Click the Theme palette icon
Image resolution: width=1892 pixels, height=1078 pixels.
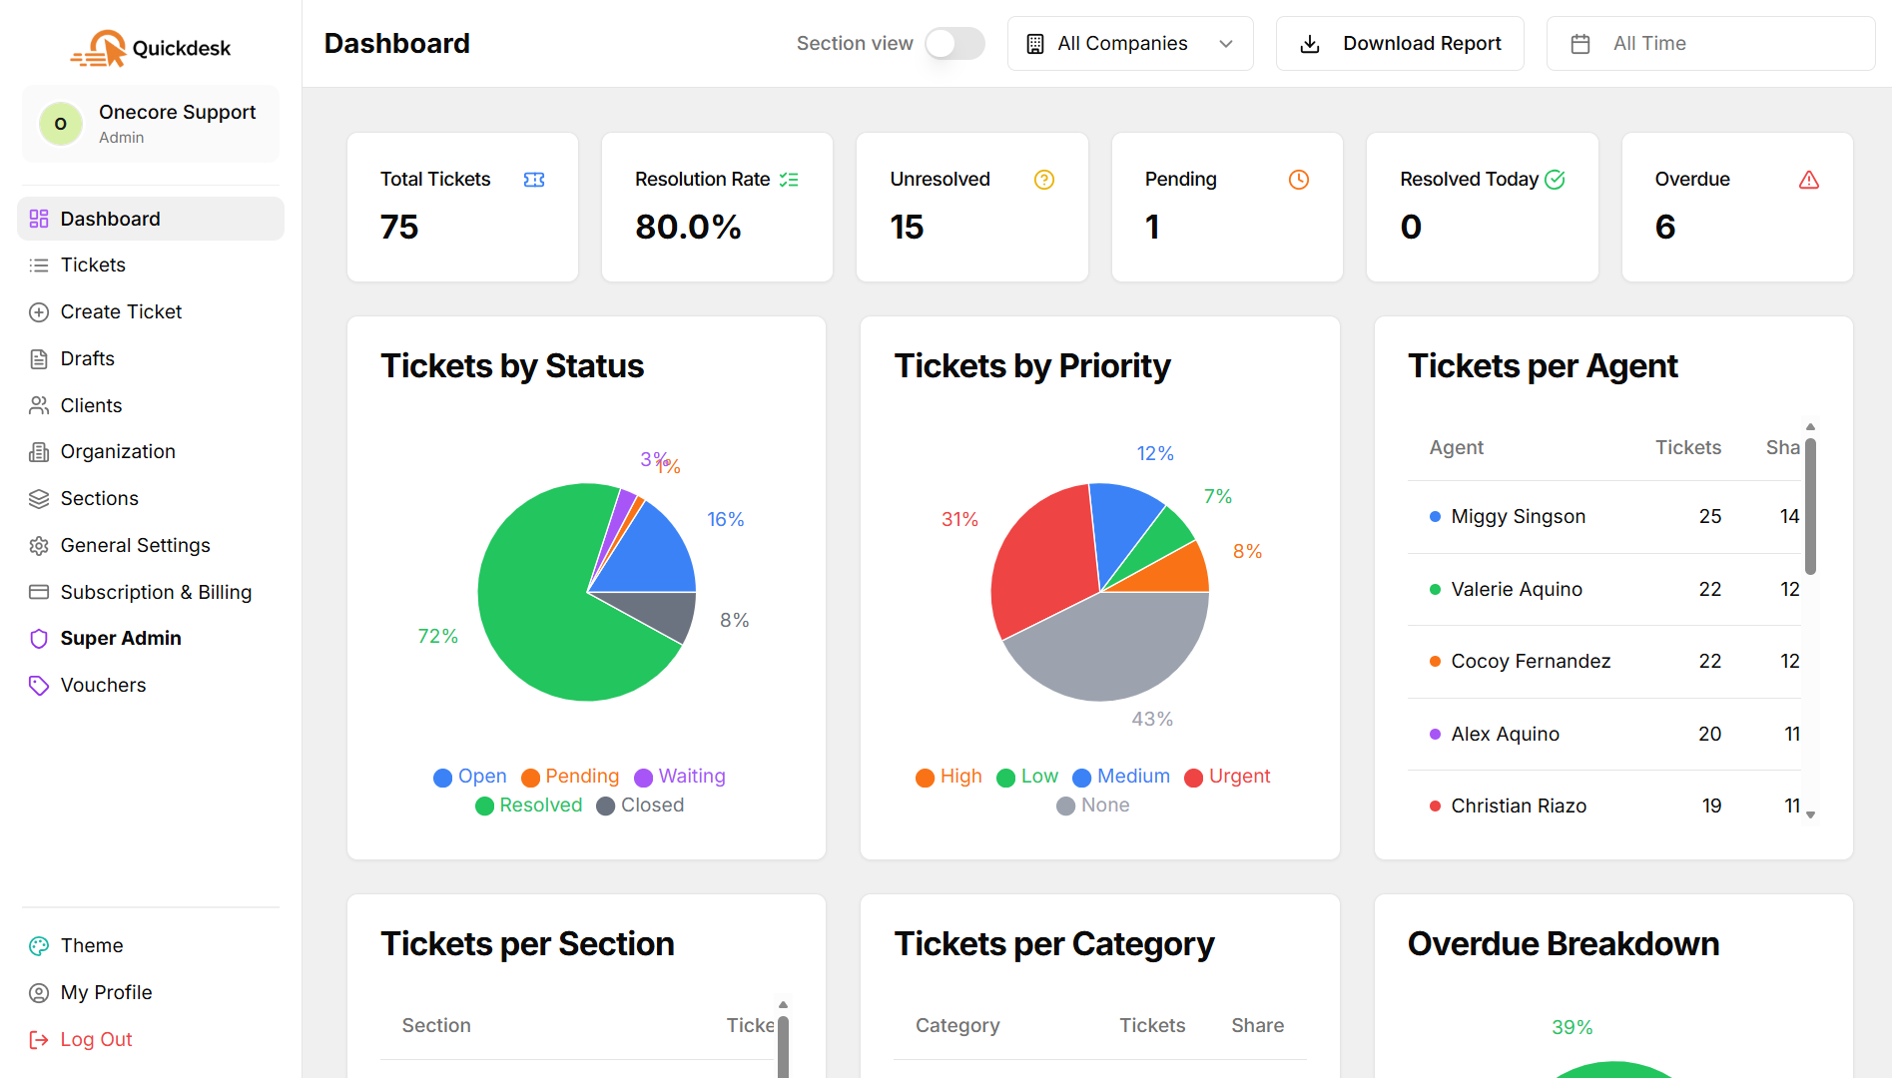39,946
